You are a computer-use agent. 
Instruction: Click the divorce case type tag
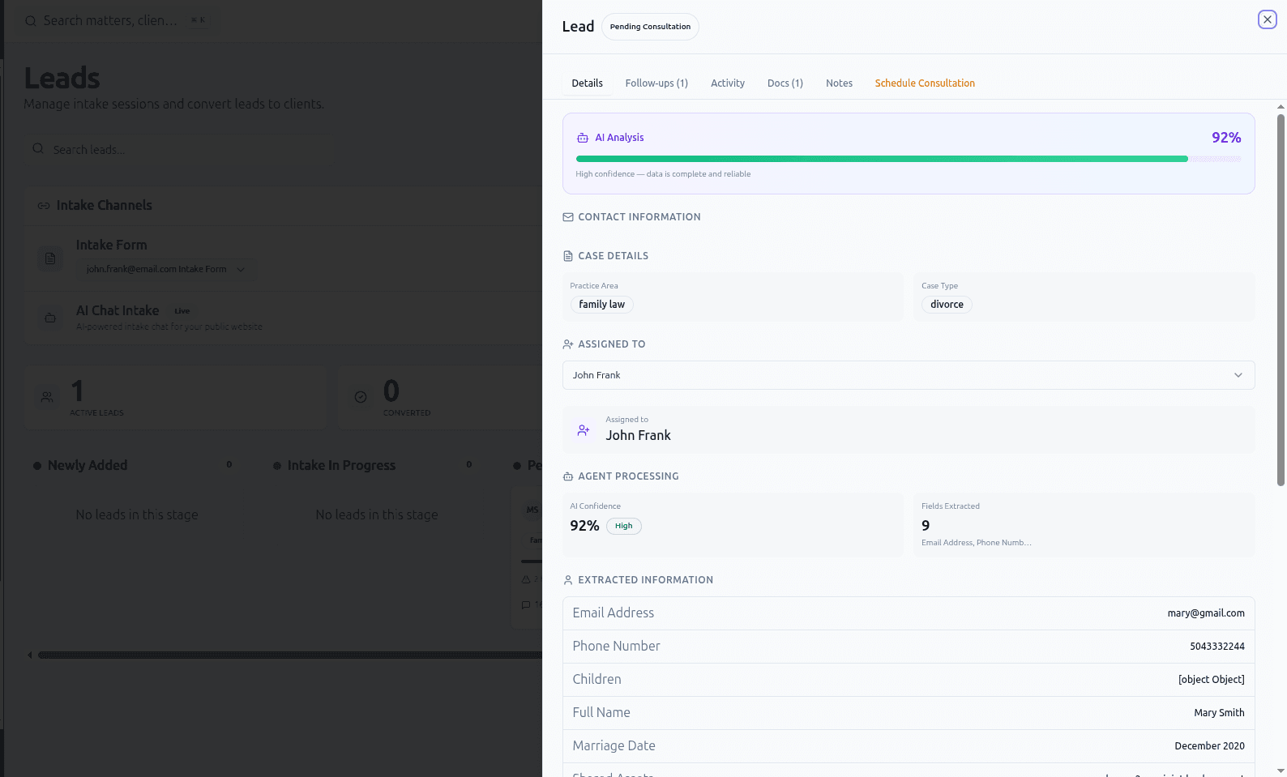pos(947,305)
